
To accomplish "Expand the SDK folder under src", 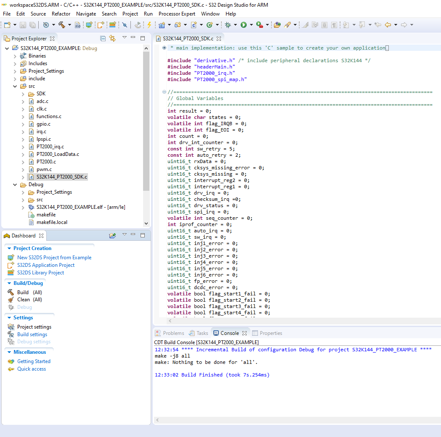I will tap(23, 94).
